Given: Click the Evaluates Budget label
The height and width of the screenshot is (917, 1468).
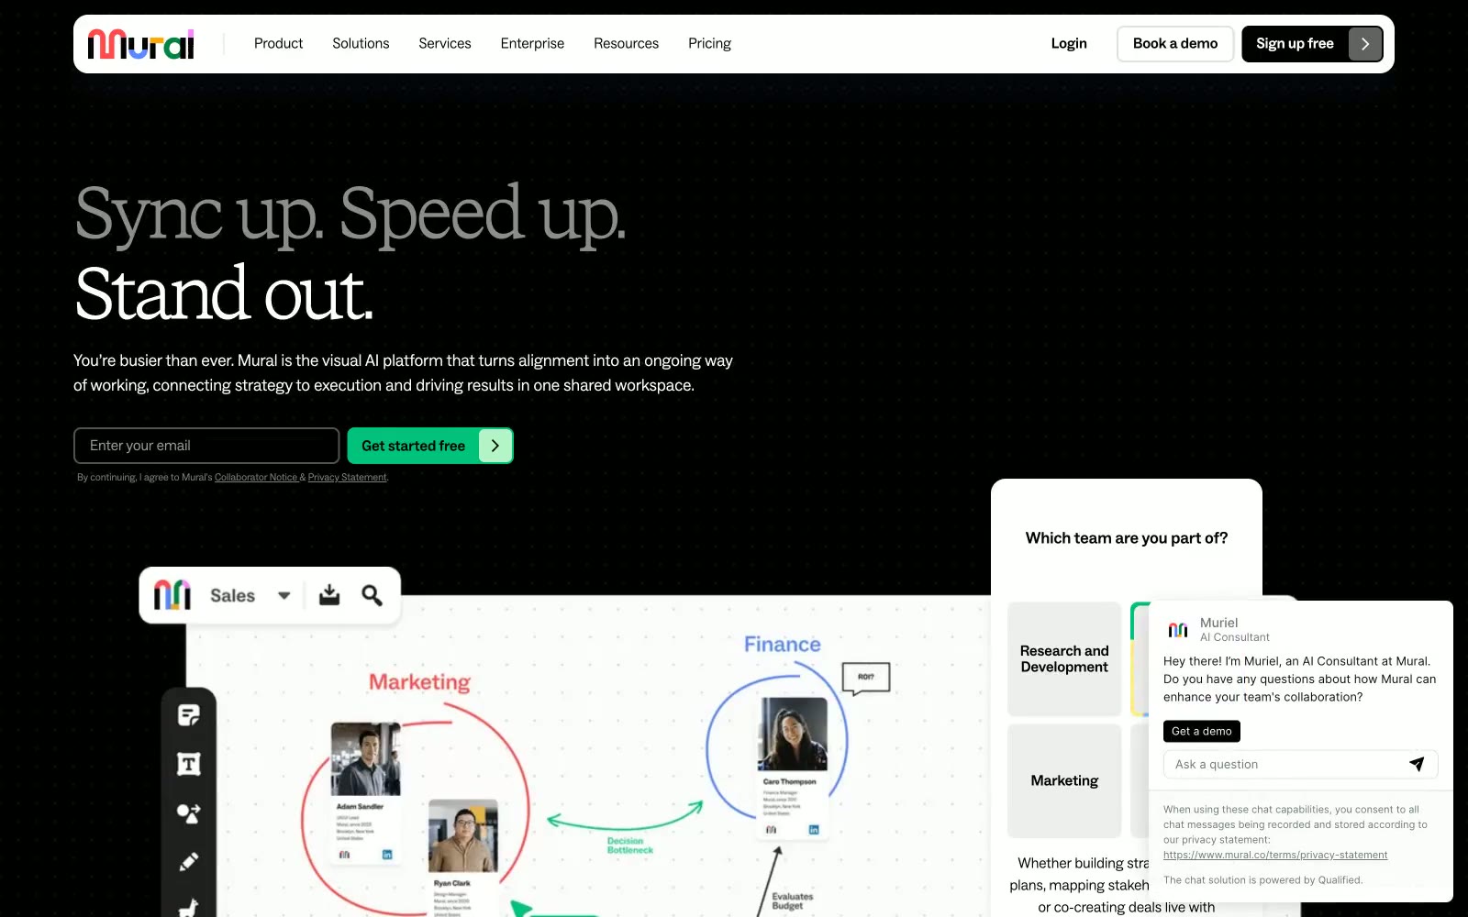Looking at the screenshot, I should pos(792,901).
